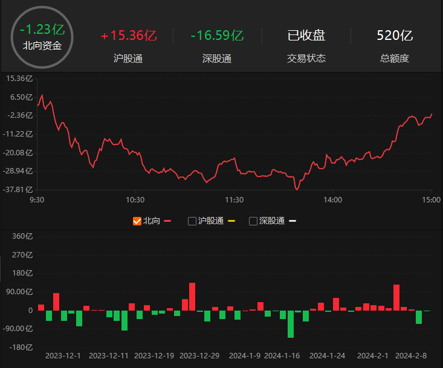Click the 北向资金 circular indicator
443x368 pixels.
pyautogui.click(x=42, y=37)
